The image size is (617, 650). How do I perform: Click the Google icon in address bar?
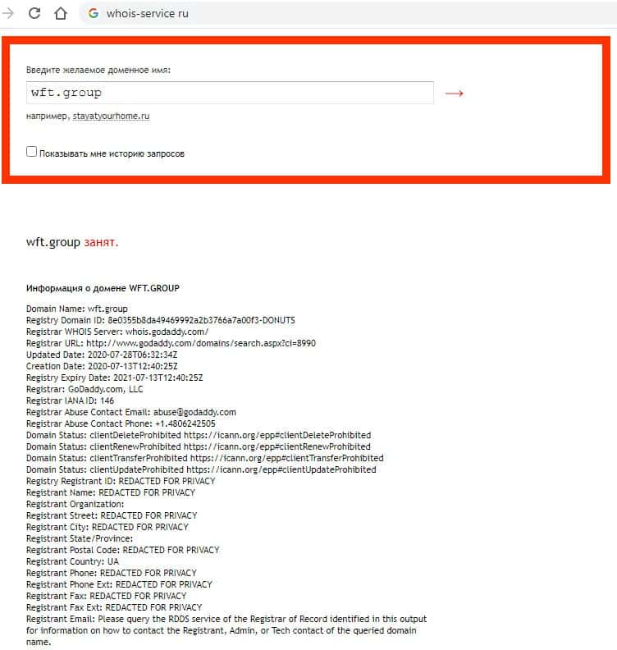tap(94, 13)
